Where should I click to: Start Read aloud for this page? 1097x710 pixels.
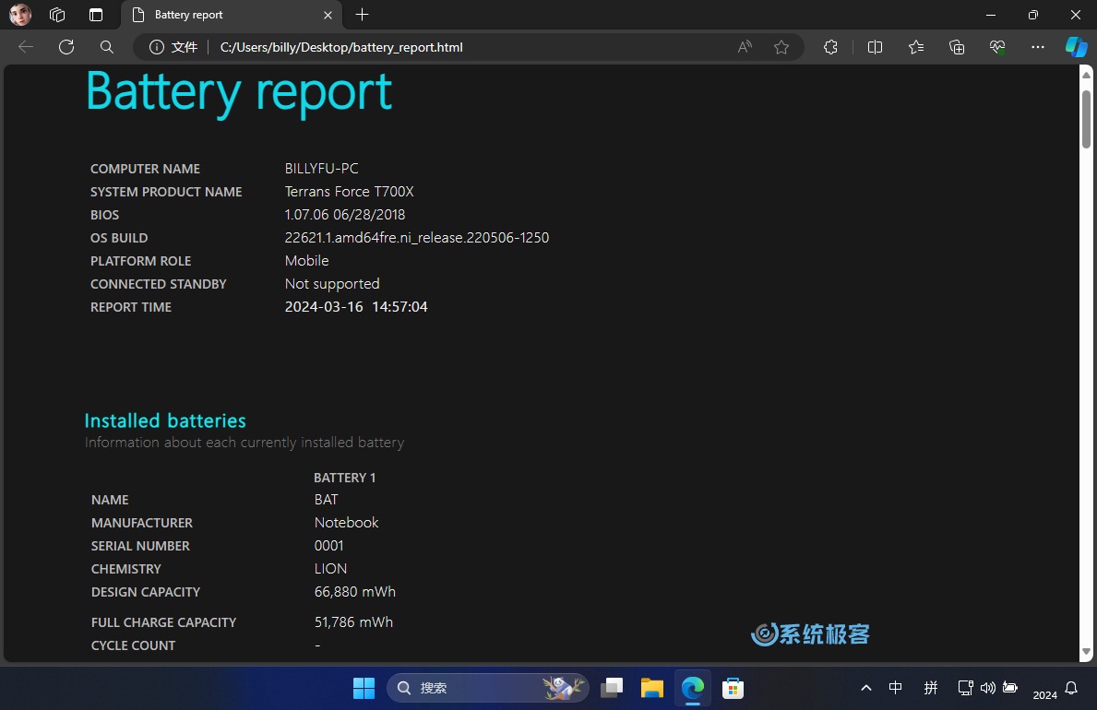pyautogui.click(x=745, y=47)
